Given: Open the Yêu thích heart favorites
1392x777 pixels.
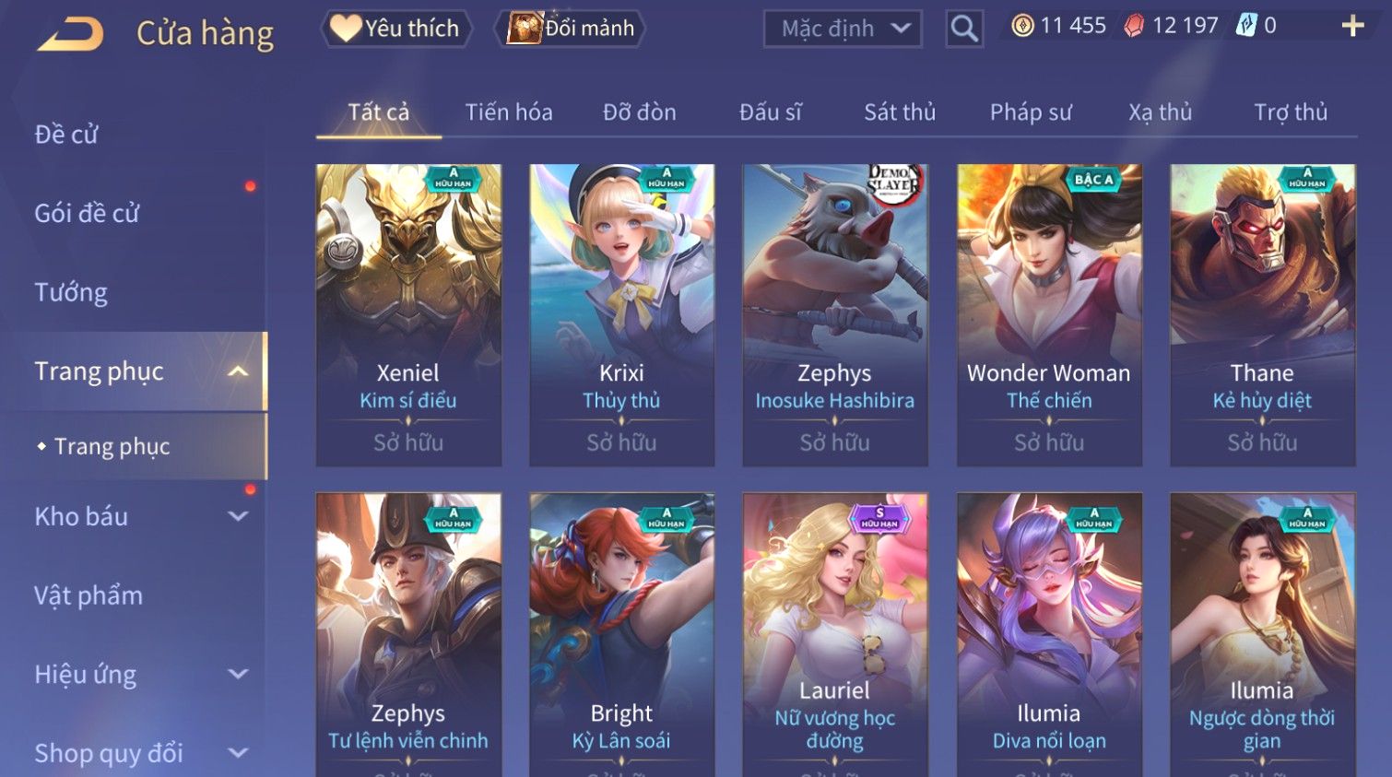Looking at the screenshot, I should (x=395, y=29).
